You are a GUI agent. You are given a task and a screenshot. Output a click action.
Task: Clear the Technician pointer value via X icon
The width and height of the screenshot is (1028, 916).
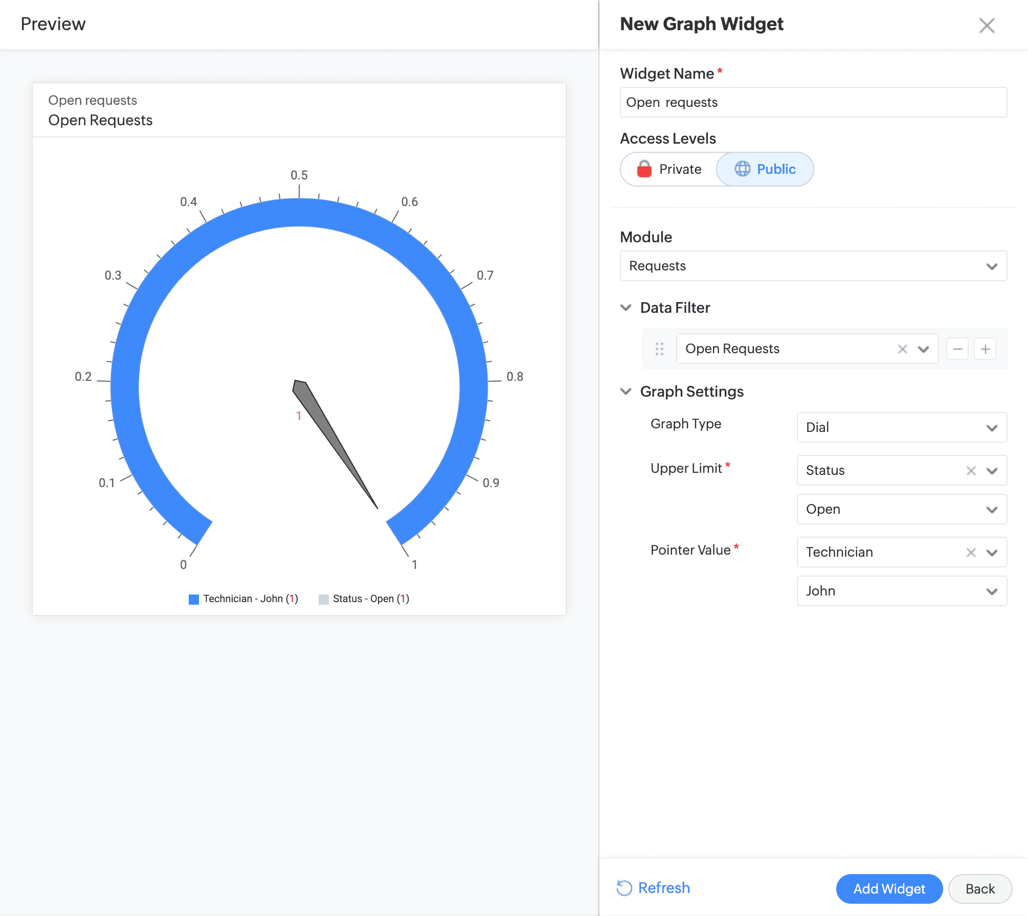click(971, 552)
